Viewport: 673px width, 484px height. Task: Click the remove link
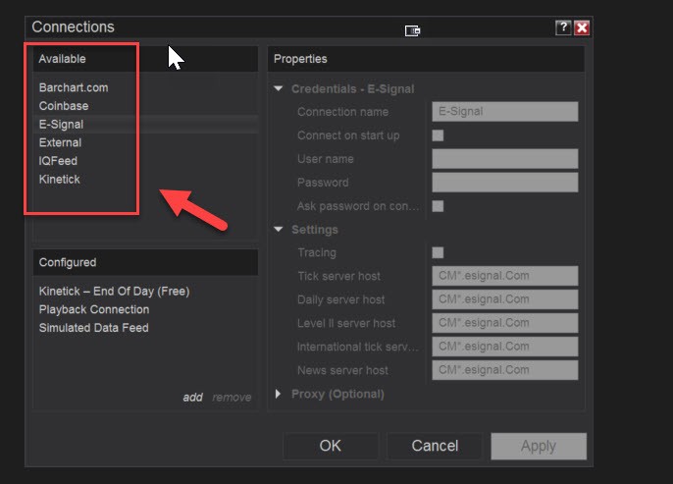232,398
